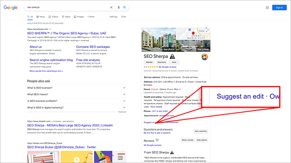Open Search engine optimisation blog sitelink

51,60
